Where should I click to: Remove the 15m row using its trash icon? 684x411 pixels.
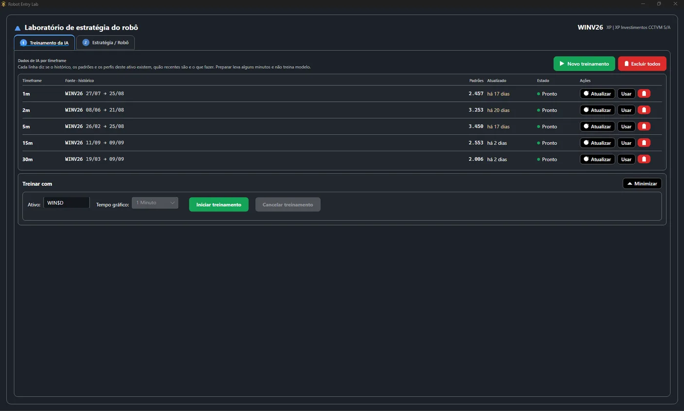point(644,143)
